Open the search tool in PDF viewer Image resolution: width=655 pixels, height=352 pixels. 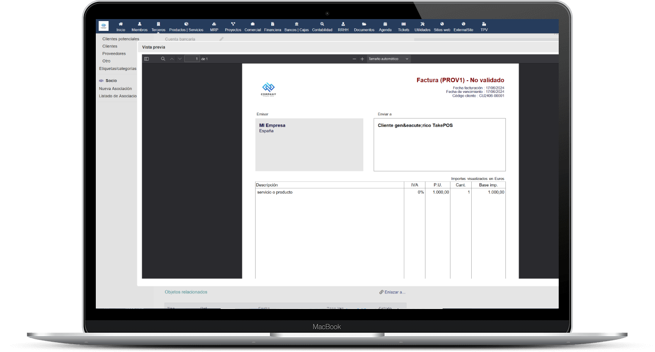pos(163,59)
